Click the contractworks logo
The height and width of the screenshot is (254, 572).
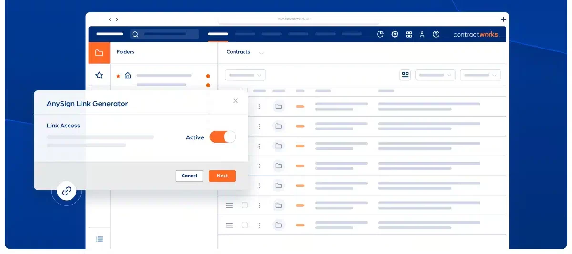476,34
